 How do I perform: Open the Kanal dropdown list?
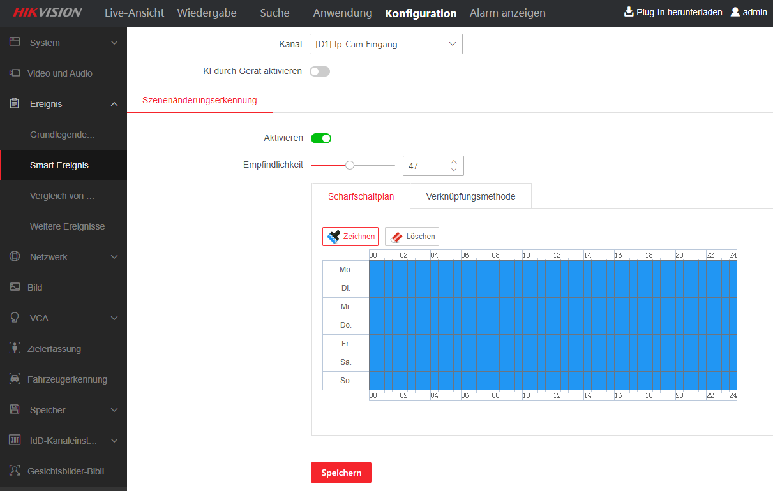(x=386, y=44)
